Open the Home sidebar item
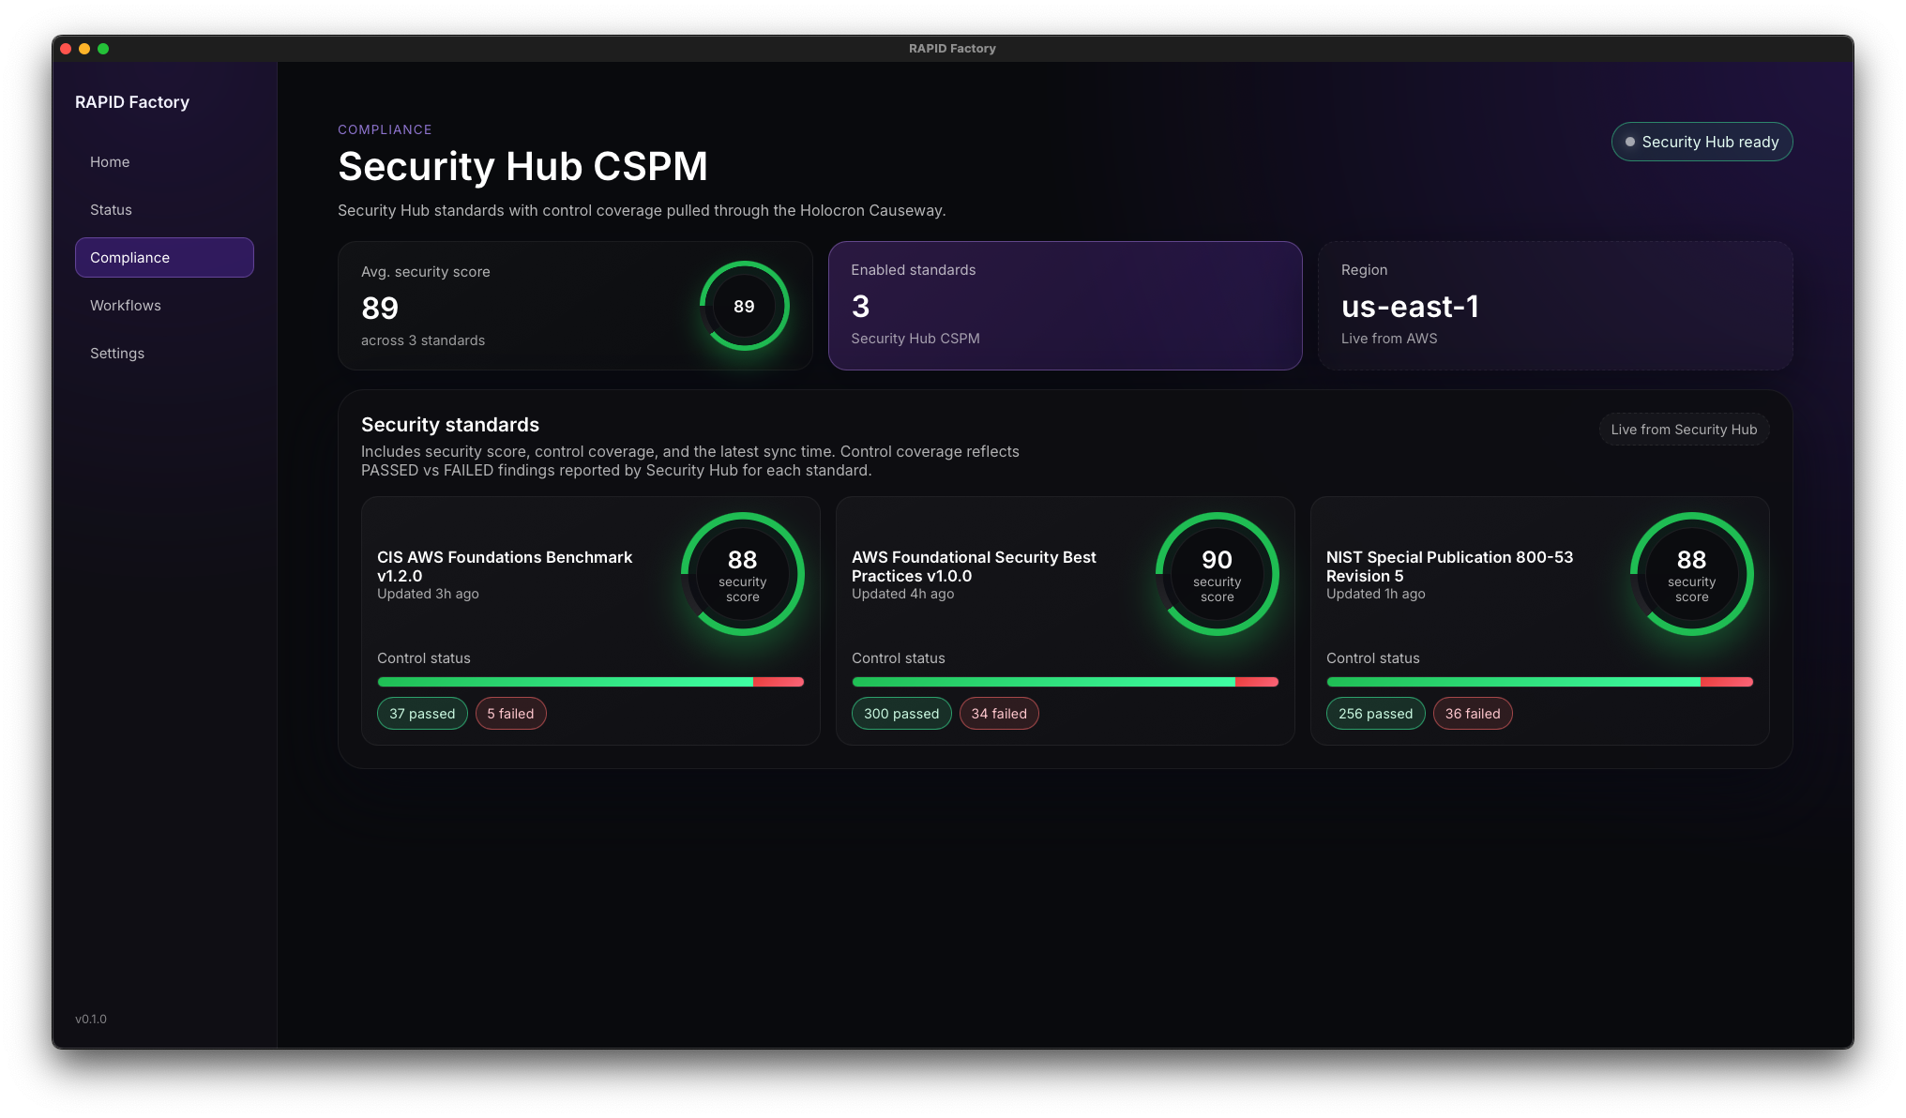This screenshot has width=1906, height=1118. coord(110,161)
